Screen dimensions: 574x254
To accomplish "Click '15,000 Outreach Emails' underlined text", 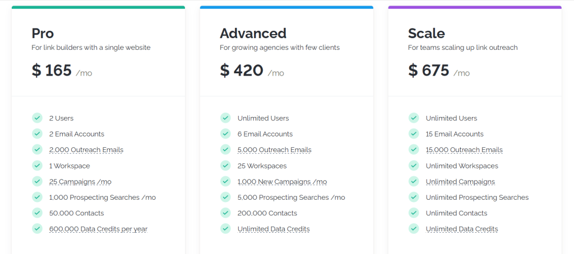I will (464, 150).
